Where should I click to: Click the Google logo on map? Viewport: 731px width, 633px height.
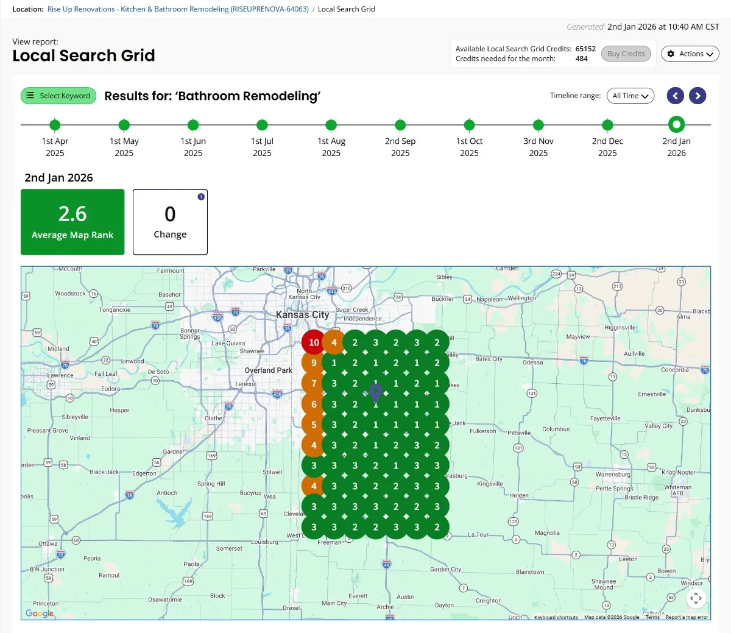coord(40,613)
